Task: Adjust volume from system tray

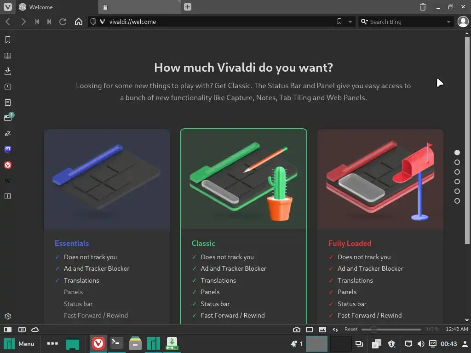Action: coord(421,344)
